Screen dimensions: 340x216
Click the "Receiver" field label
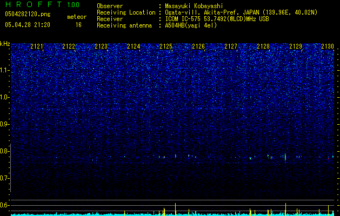(x=110, y=19)
